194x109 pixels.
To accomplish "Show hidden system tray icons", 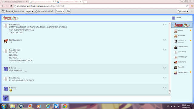I will 171,106.
